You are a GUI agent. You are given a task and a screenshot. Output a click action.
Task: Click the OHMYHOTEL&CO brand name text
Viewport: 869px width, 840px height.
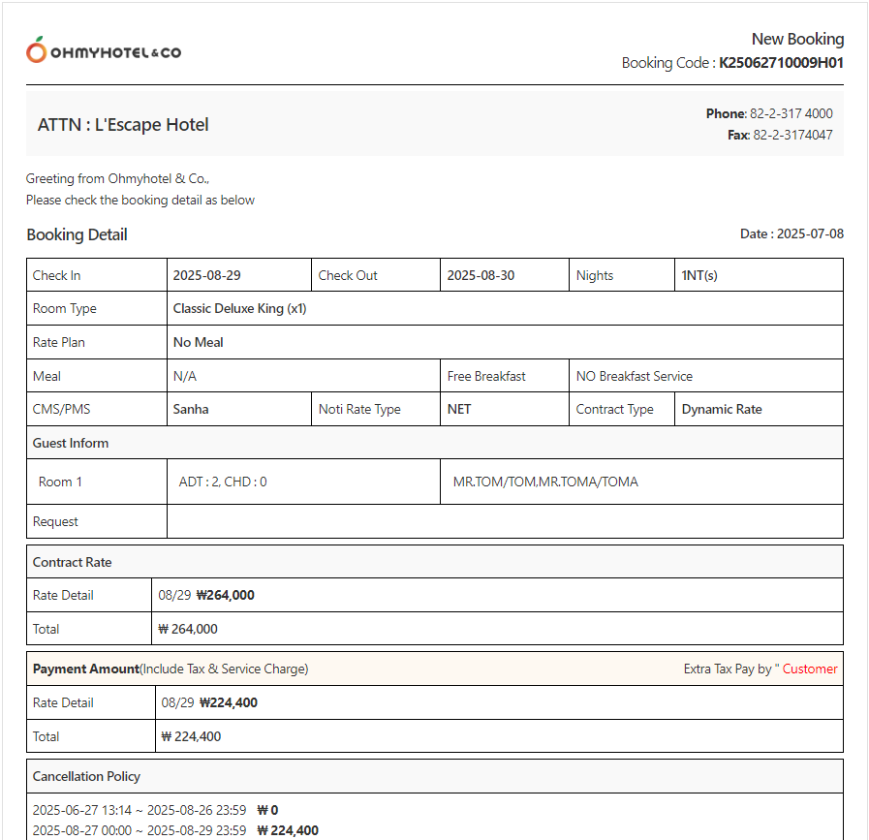(115, 52)
